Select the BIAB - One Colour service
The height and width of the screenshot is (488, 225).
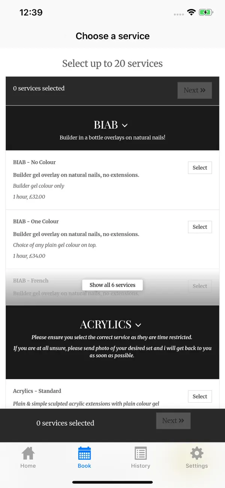[x=200, y=227]
